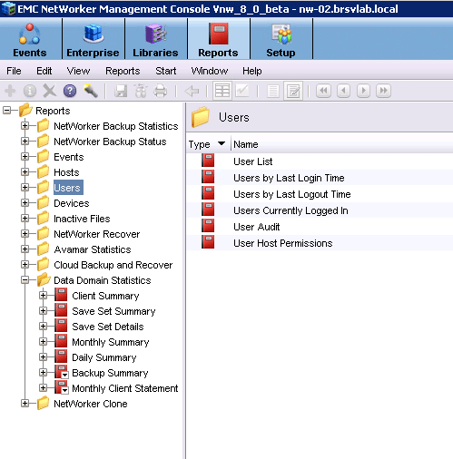The image size is (453, 459).
Task: Collapse the Reports root folder
Action: pyautogui.click(x=7, y=111)
